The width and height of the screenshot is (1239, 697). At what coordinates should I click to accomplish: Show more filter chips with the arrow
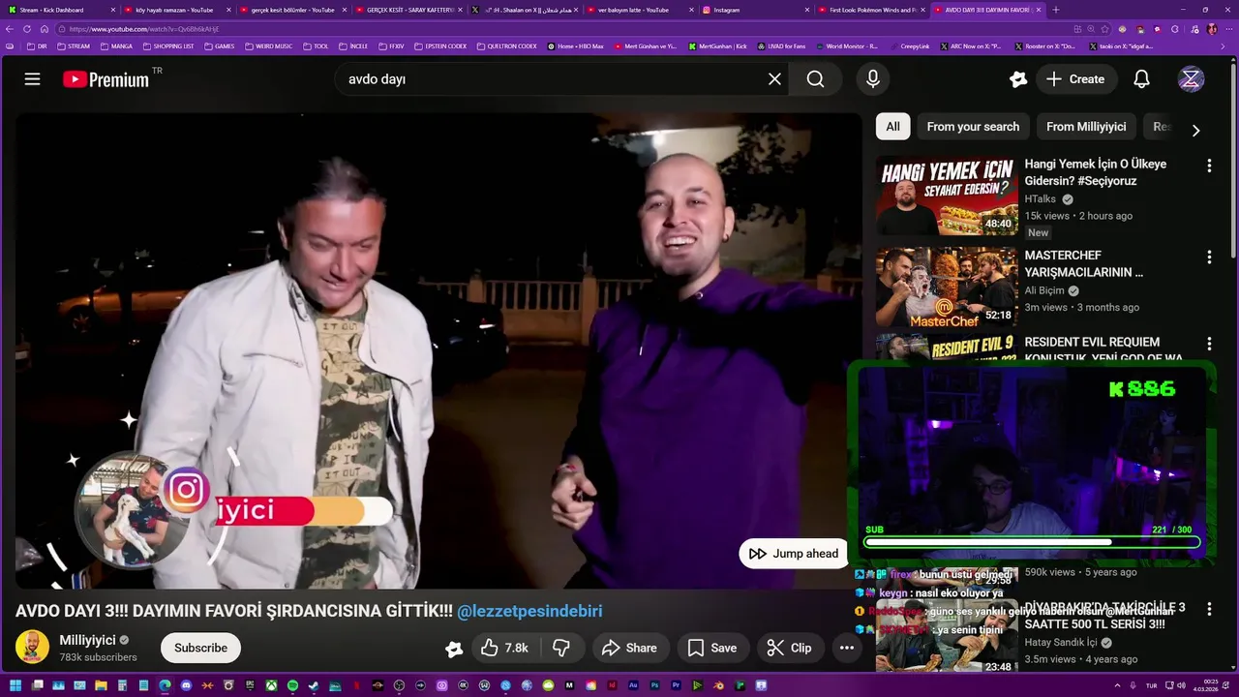pyautogui.click(x=1195, y=130)
